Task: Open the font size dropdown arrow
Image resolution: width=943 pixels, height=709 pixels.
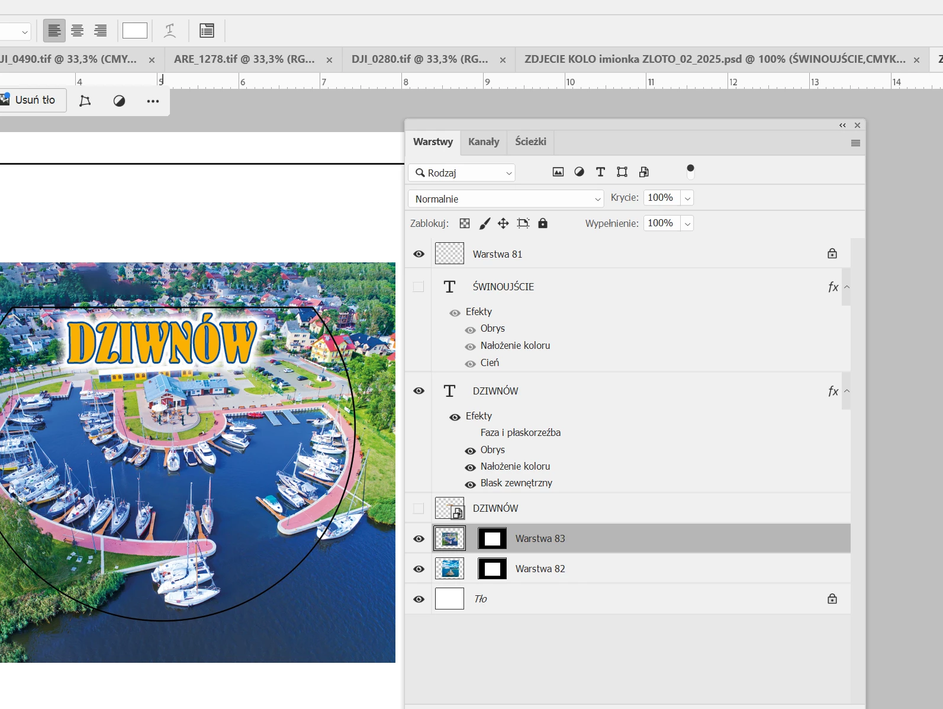Action: click(24, 31)
